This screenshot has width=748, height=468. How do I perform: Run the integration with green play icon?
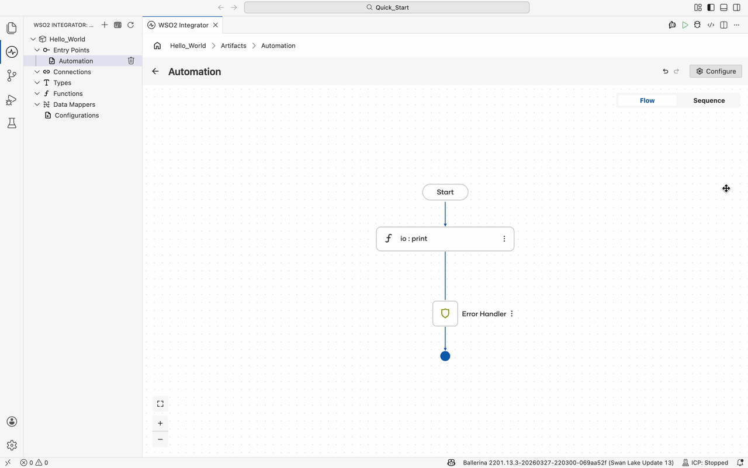point(685,25)
